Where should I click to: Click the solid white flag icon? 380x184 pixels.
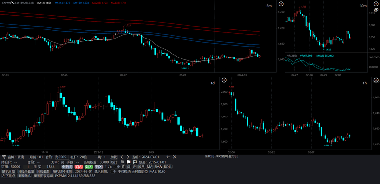[129, 162]
